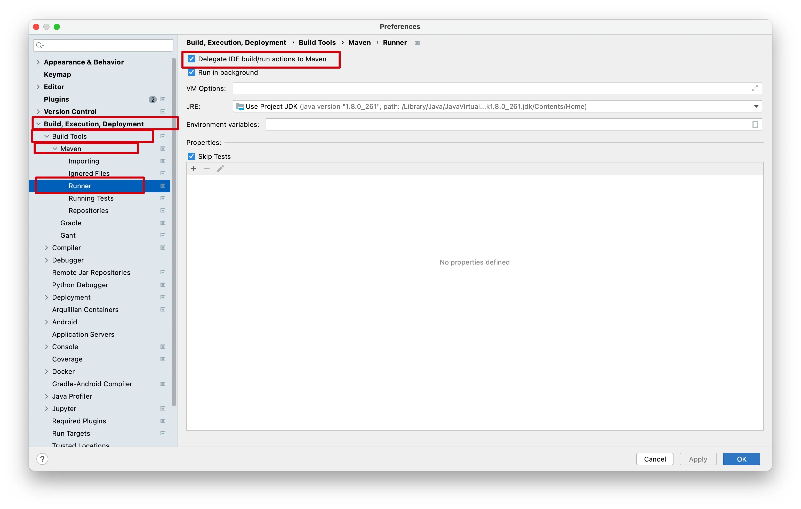The height and width of the screenshot is (509, 801).
Task: Select Keymap in the settings tree
Action: point(58,75)
